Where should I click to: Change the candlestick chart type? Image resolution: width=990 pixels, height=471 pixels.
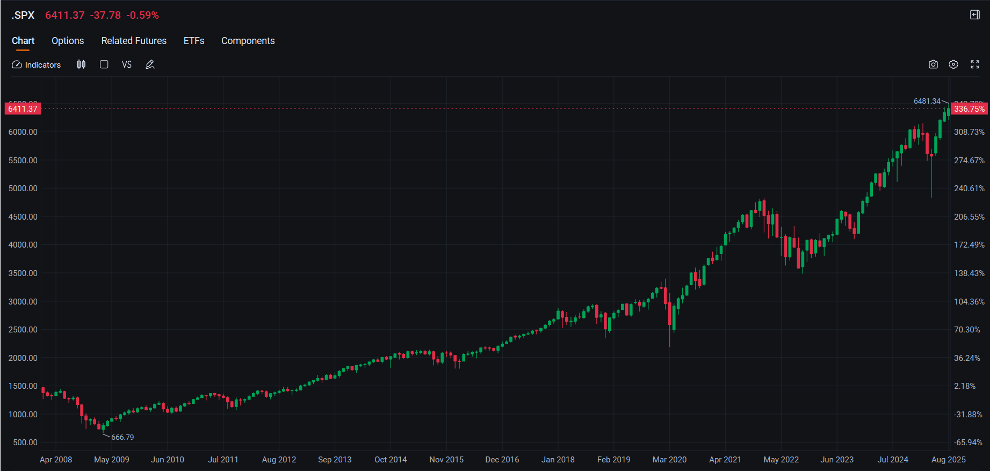tap(81, 64)
